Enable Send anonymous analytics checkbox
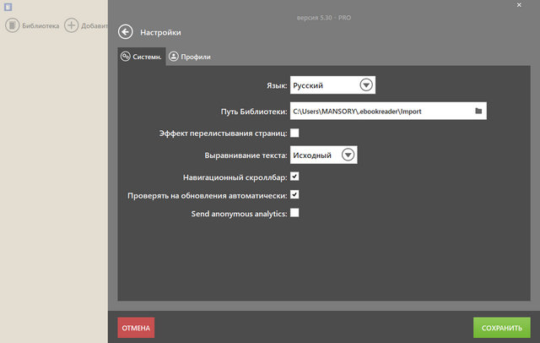This screenshot has width=540, height=343. pyautogui.click(x=294, y=213)
